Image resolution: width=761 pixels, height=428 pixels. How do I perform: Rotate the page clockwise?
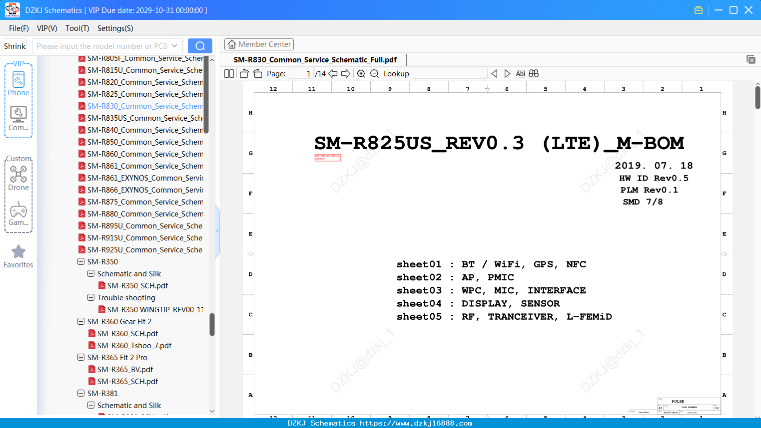(257, 74)
